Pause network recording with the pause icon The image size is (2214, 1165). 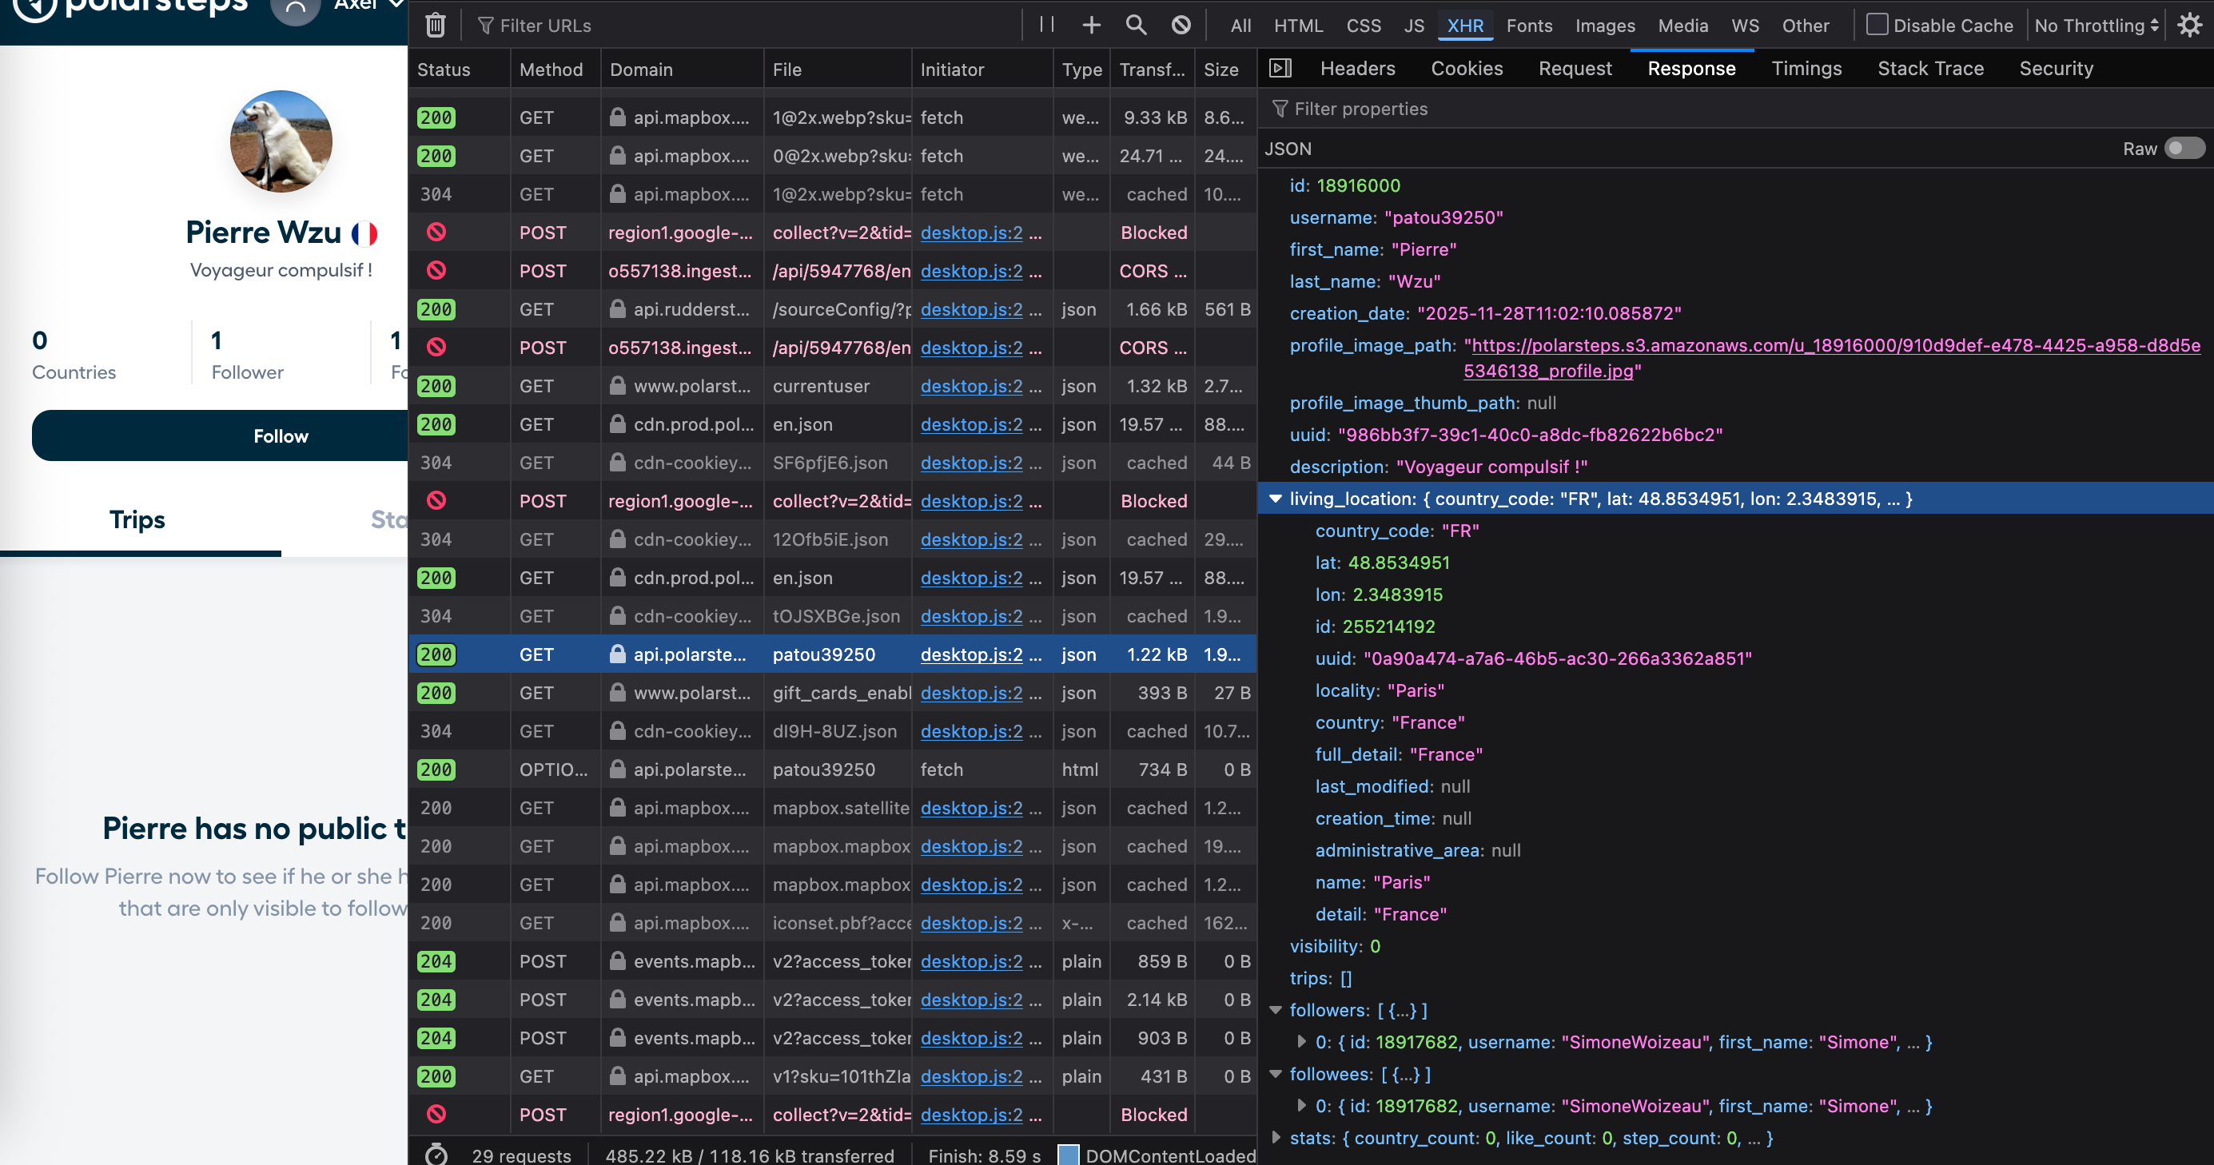pyautogui.click(x=1046, y=25)
